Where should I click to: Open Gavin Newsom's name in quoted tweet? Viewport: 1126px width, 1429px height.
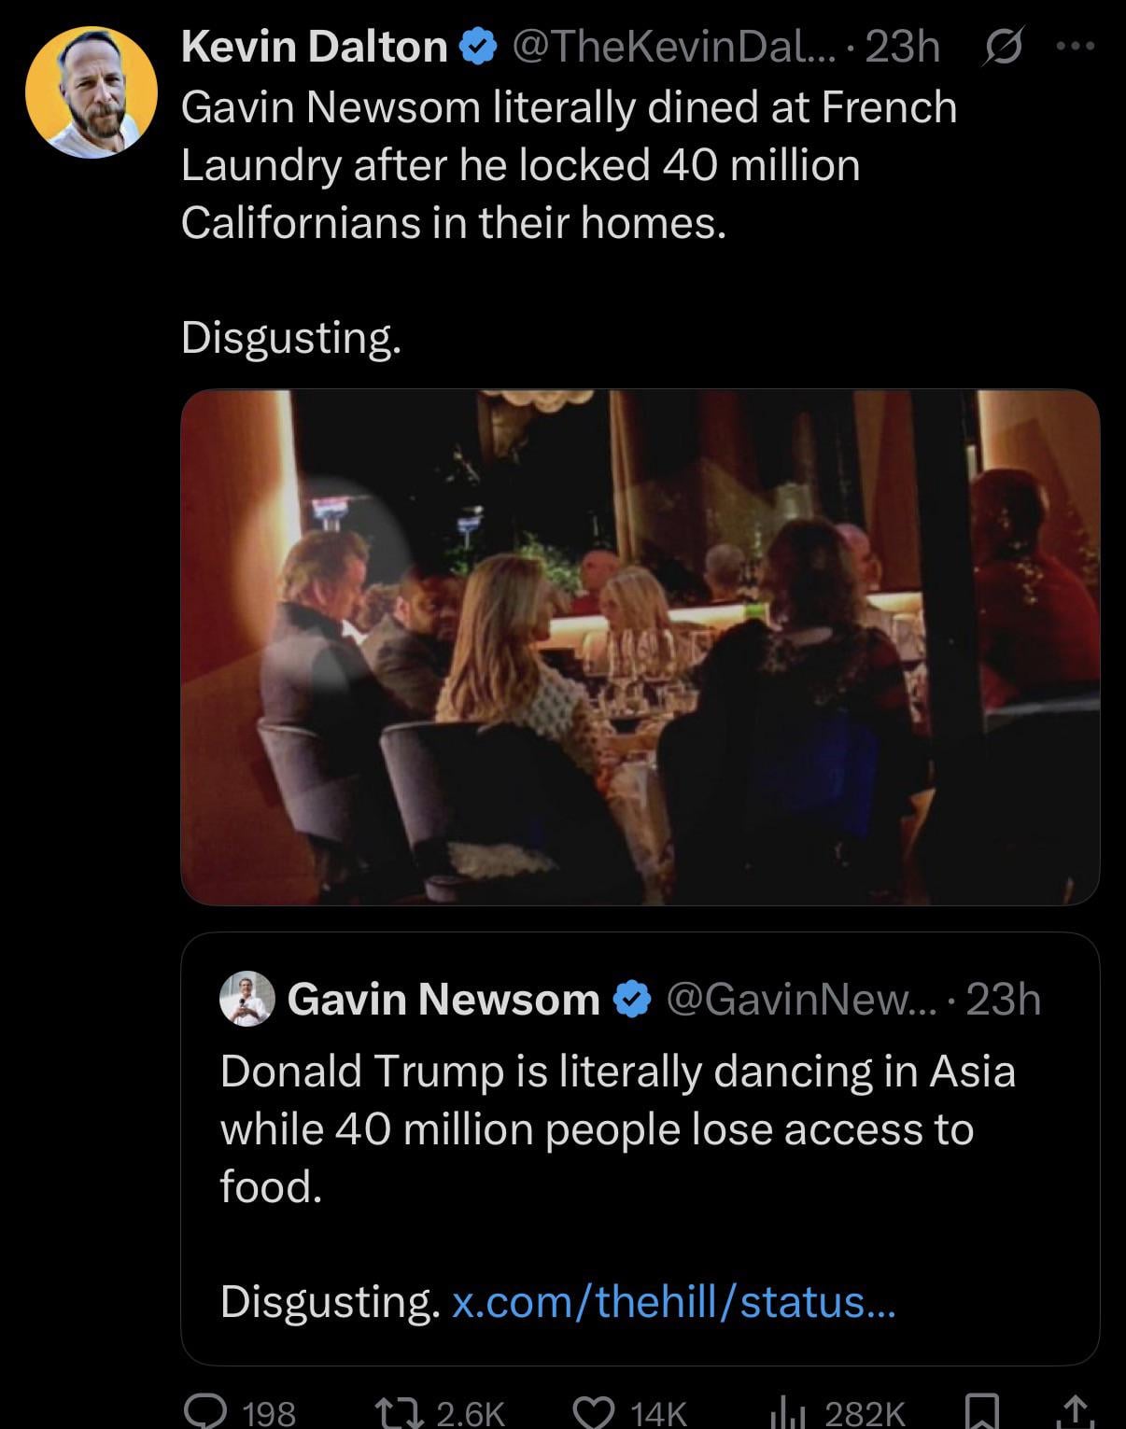[x=443, y=1000]
